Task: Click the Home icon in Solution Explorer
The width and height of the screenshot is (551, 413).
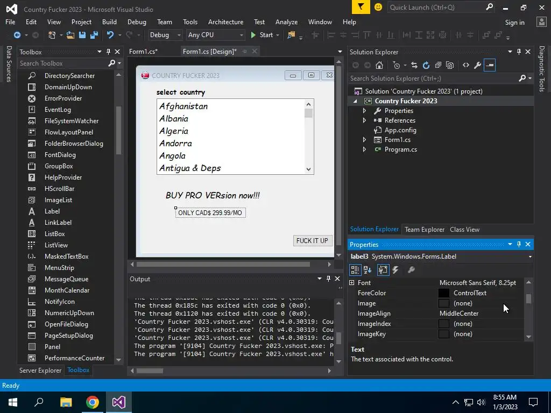Action: point(379,65)
